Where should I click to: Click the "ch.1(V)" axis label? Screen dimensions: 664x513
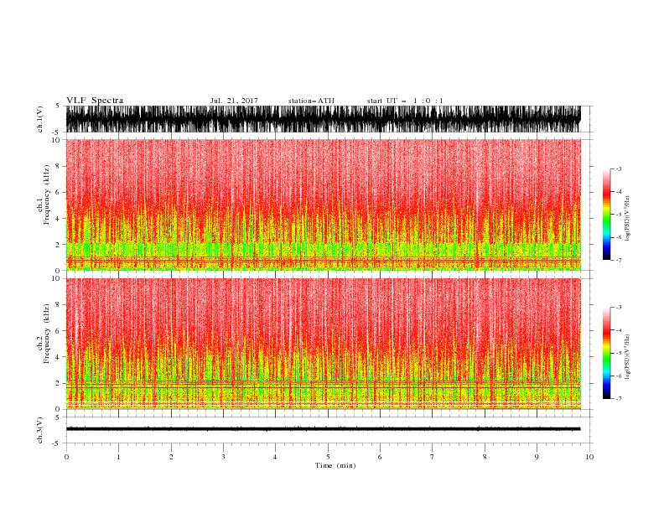(40, 119)
